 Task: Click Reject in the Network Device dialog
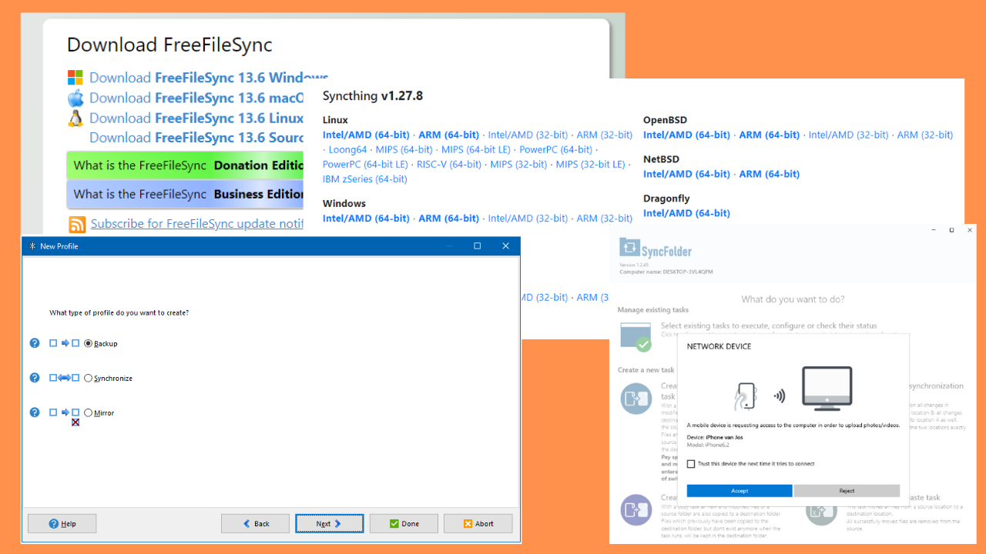pos(847,491)
